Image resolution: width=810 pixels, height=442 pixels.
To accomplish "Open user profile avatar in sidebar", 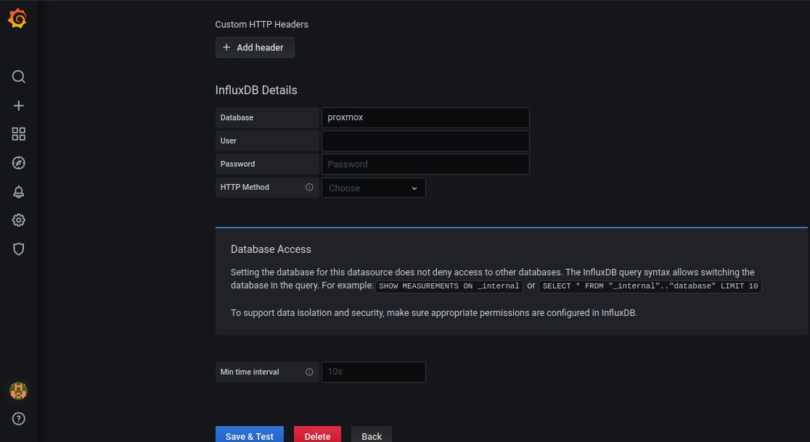I will (19, 391).
